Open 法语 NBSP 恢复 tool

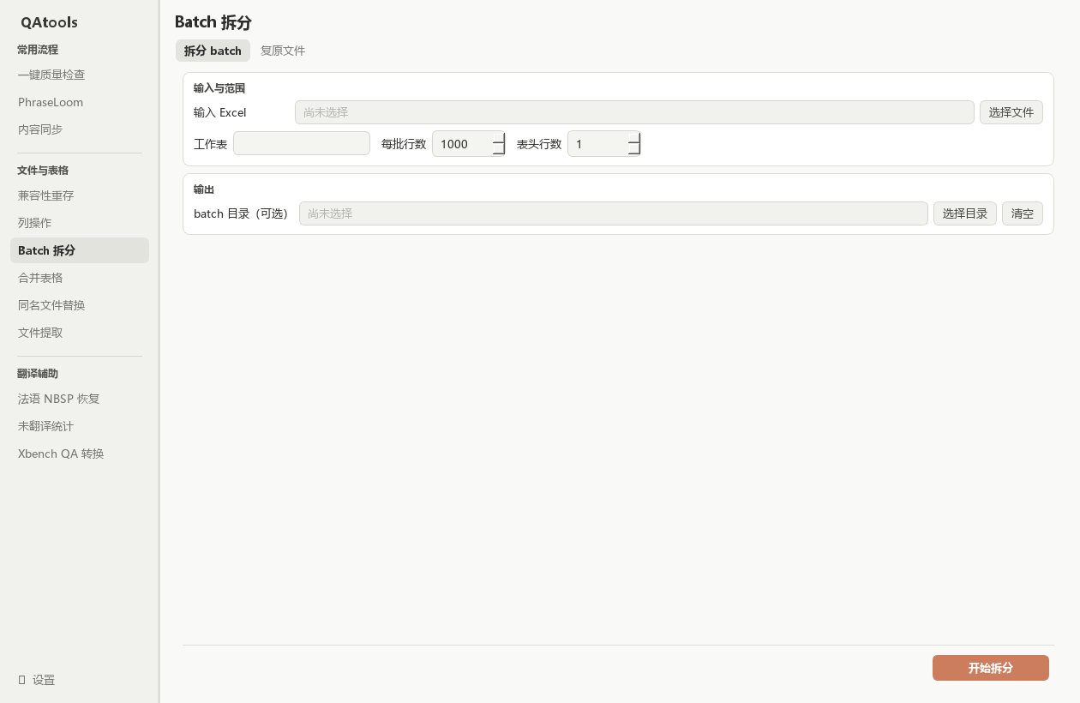(80, 399)
